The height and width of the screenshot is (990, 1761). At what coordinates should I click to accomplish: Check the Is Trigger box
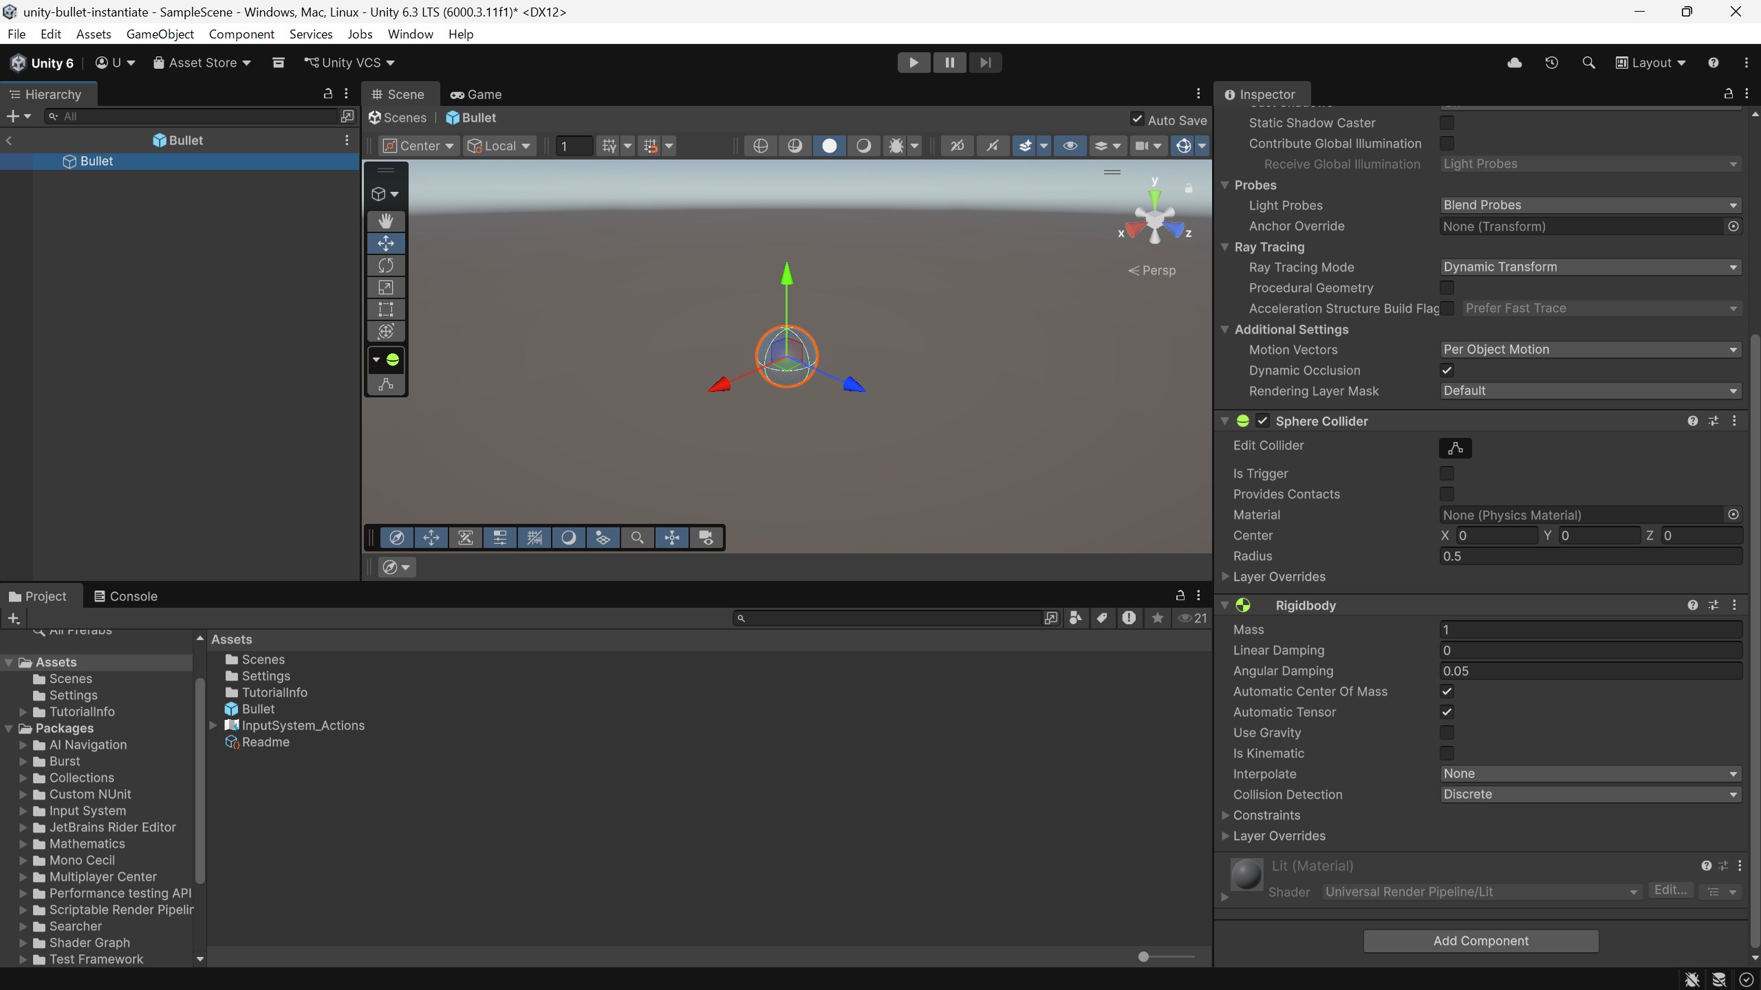tap(1447, 474)
